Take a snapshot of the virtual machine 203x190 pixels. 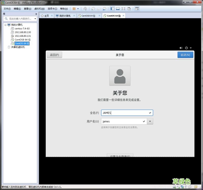[93, 8]
